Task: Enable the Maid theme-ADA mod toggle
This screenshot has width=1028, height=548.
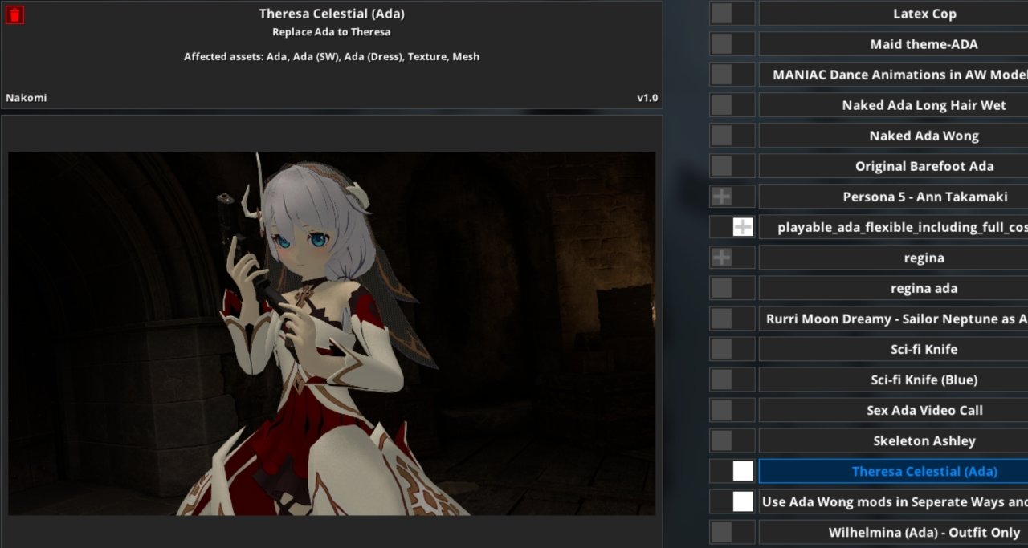Action: [732, 44]
